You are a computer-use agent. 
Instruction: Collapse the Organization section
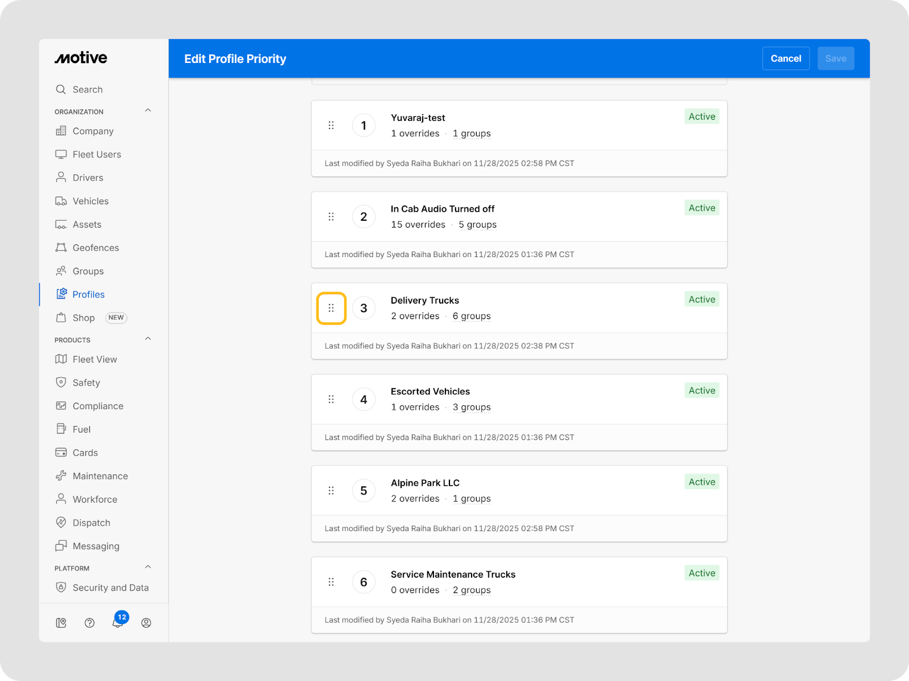[148, 111]
